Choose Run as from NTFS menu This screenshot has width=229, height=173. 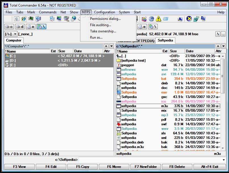click(x=108, y=37)
